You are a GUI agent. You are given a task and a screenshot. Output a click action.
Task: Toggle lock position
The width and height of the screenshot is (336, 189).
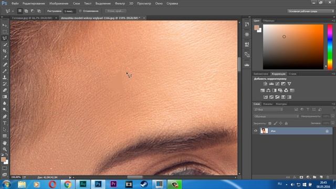pyautogui.click(x=281, y=123)
